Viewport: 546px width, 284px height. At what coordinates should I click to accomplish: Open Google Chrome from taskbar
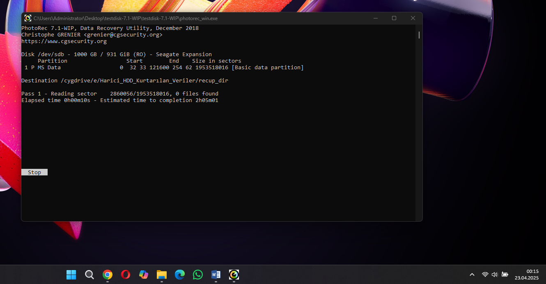108,275
